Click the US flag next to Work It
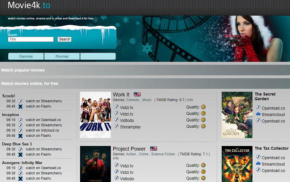The width and height of the screenshot is (290, 182). [x=137, y=95]
